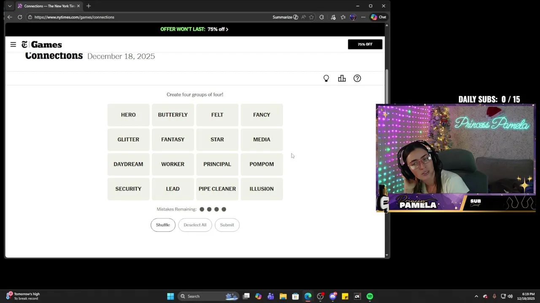Open the Read aloud icon in address bar
The height and width of the screenshot is (303, 540).
[303, 17]
